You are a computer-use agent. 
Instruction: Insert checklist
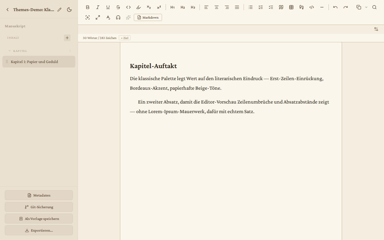tap(271, 7)
